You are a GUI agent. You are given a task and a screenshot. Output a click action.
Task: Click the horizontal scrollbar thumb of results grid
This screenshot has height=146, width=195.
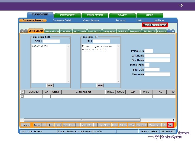tap(82, 120)
